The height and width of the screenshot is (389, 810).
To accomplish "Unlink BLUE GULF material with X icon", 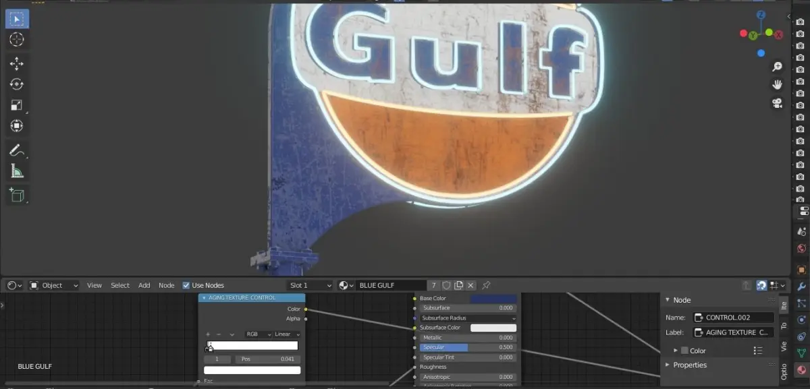I will click(470, 285).
